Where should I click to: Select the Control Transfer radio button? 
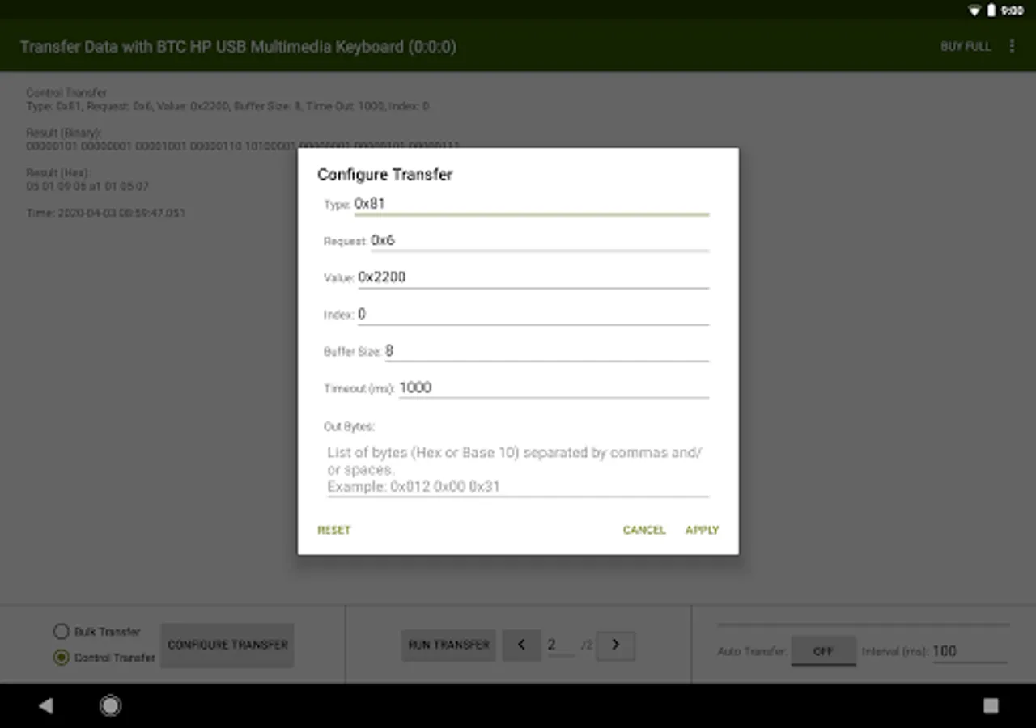pos(62,658)
